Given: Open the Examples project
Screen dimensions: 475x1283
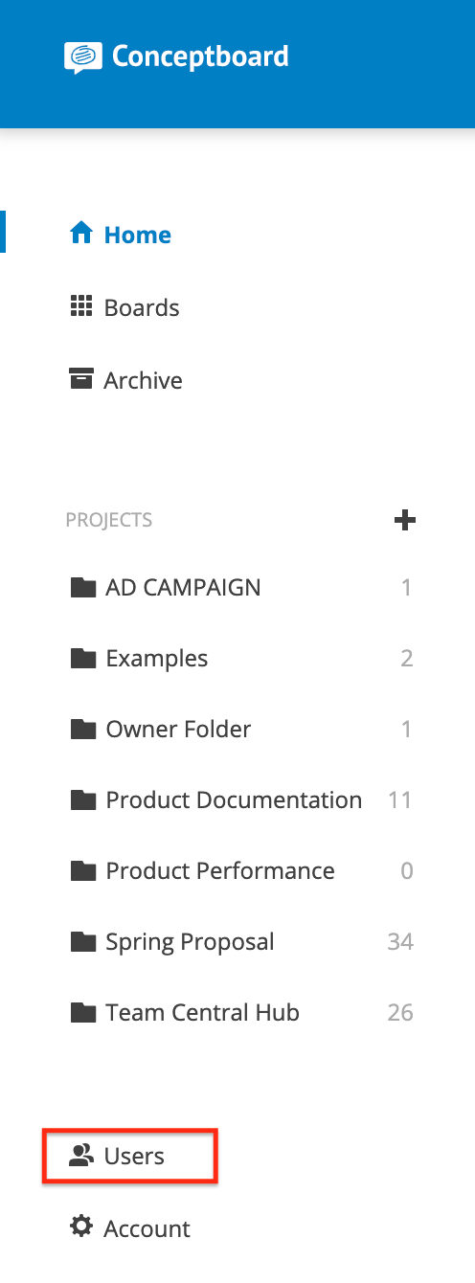Looking at the screenshot, I should [241, 658].
